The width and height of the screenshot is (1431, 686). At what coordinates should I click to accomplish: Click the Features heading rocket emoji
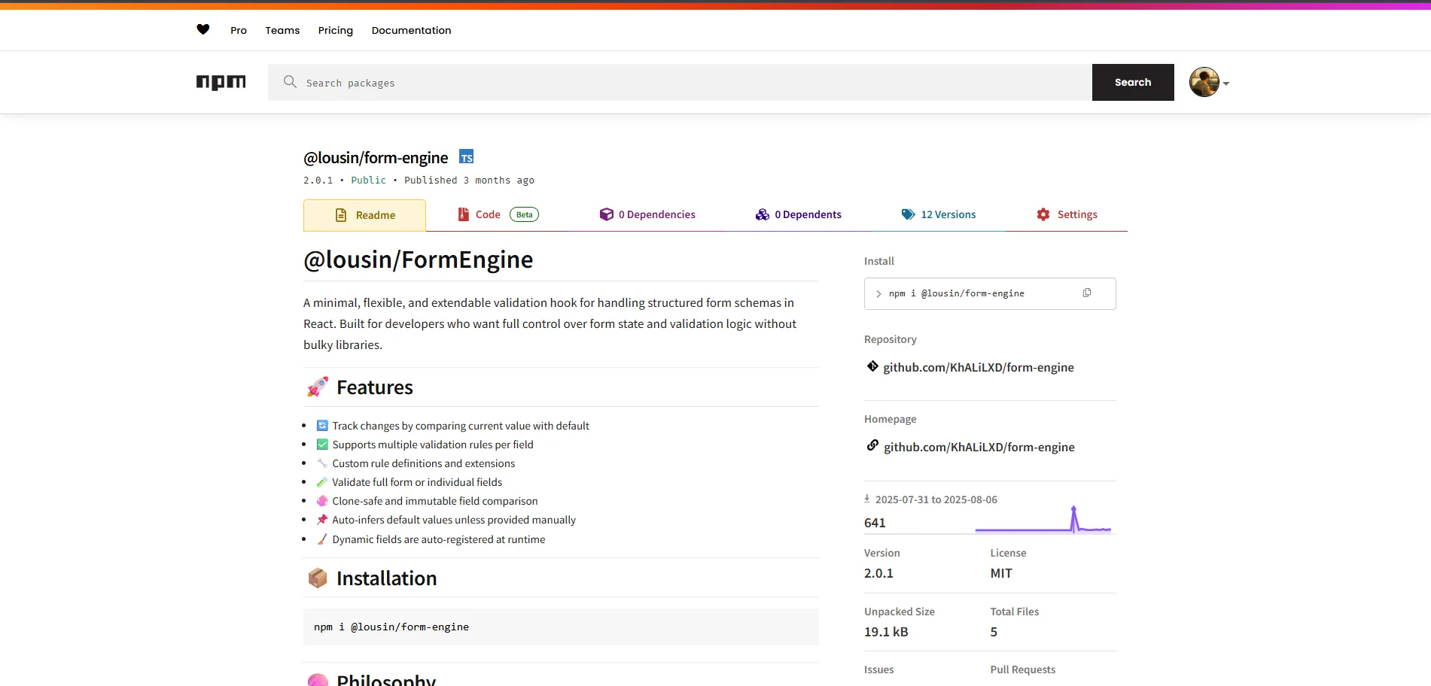point(318,387)
